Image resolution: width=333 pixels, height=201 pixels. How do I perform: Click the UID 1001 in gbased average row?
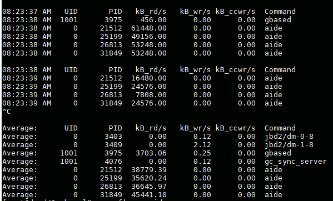69,153
